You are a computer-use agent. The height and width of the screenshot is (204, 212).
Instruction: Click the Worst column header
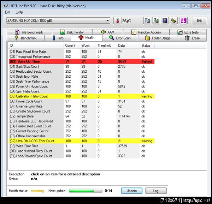(88, 46)
